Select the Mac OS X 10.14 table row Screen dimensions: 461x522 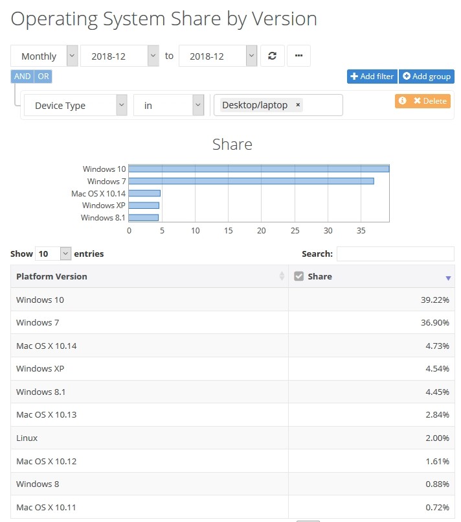(232, 346)
